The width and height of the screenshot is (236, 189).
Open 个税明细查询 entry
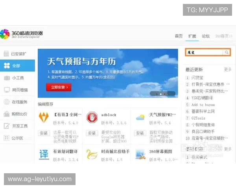click(x=203, y=125)
